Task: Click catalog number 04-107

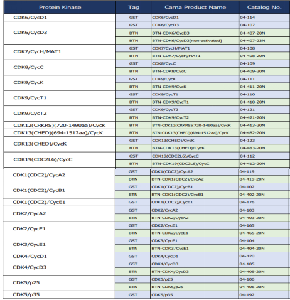Action: point(247,25)
